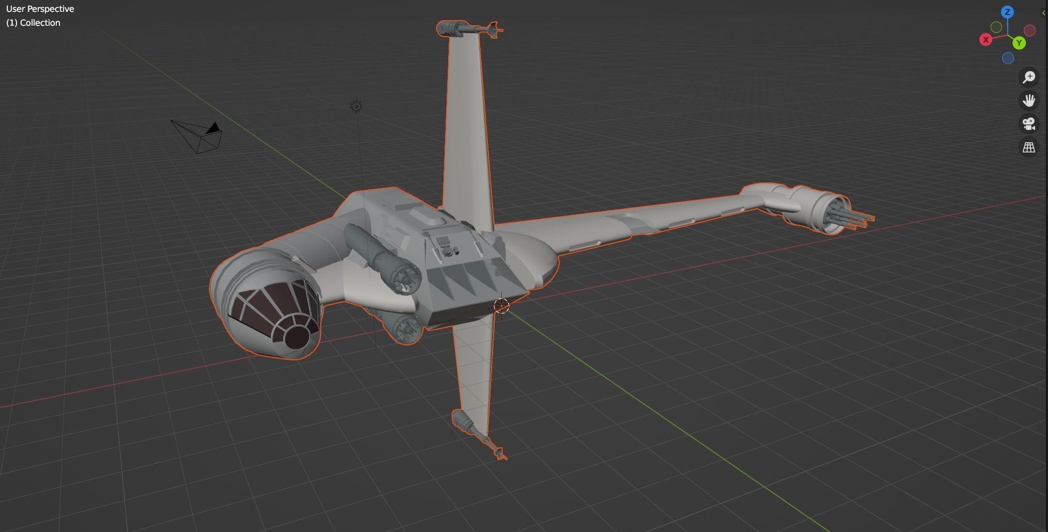Image resolution: width=1048 pixels, height=532 pixels.
Task: Click the (1) Collection label
Action: pyautogui.click(x=33, y=23)
